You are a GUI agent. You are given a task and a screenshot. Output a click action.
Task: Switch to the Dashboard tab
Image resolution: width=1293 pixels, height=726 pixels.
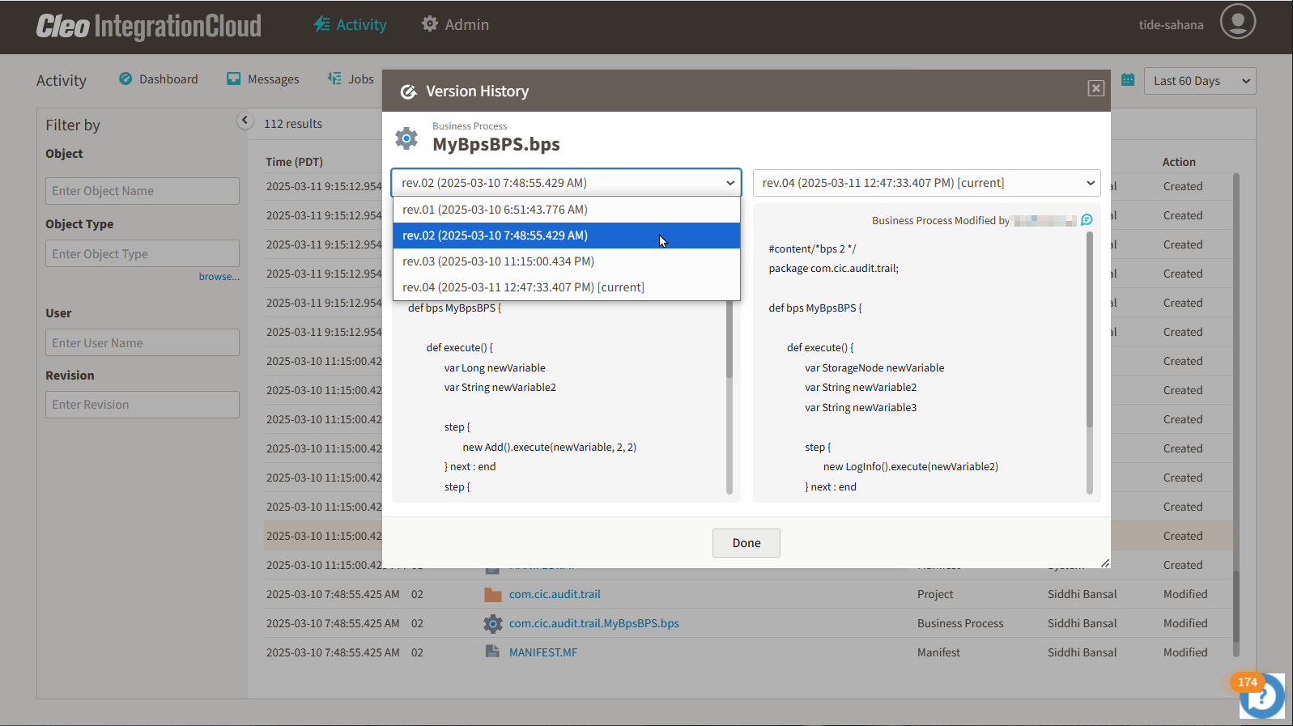[159, 79]
